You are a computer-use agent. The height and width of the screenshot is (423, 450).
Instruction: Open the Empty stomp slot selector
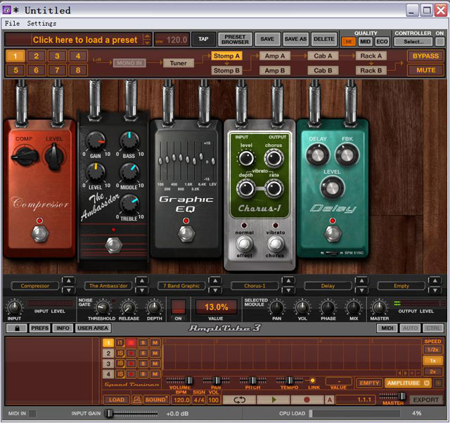(x=401, y=286)
